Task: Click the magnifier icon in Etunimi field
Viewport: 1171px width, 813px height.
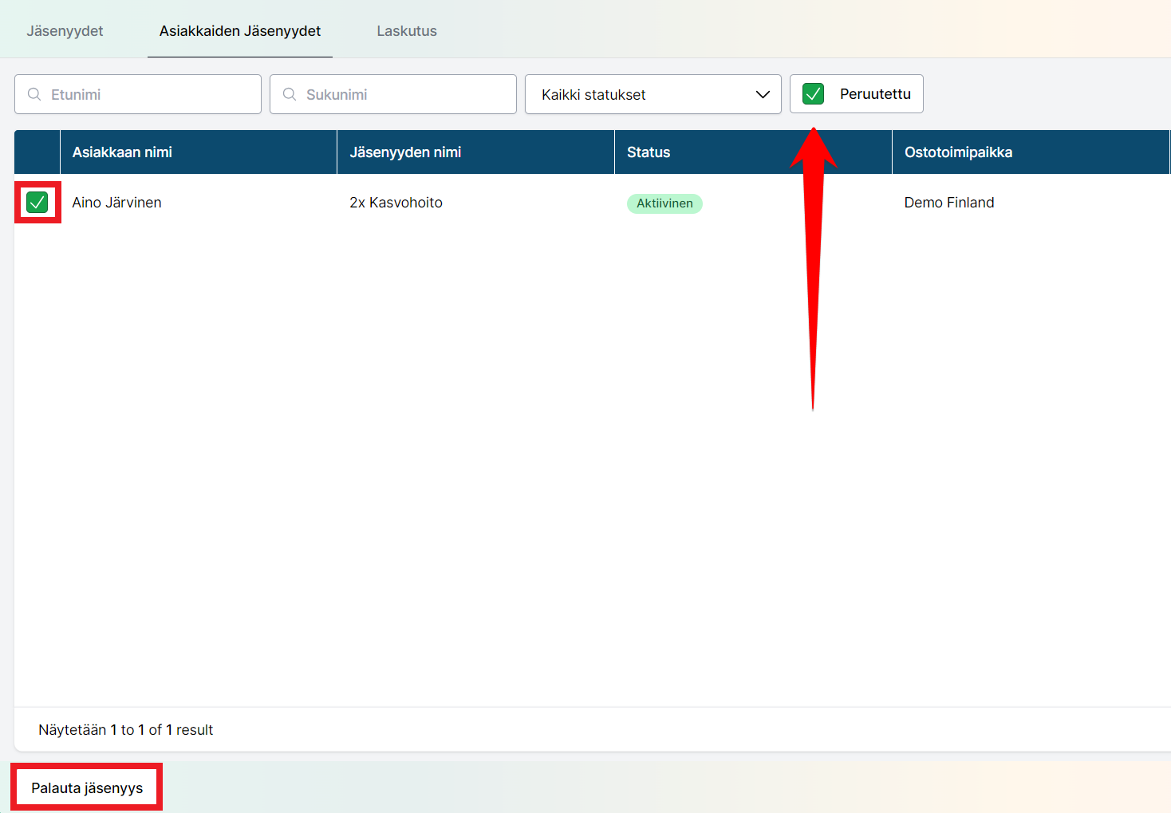Action: pyautogui.click(x=34, y=94)
